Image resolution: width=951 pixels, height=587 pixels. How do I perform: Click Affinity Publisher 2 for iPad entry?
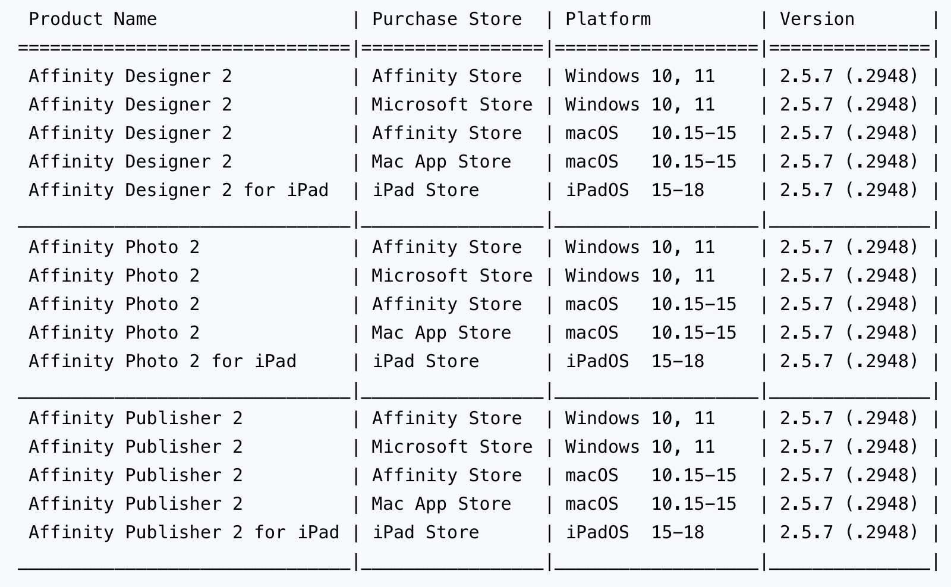coord(184,533)
